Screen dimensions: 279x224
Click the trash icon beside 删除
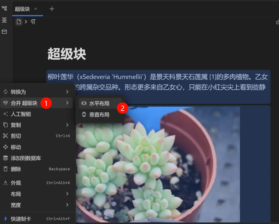click(5, 169)
